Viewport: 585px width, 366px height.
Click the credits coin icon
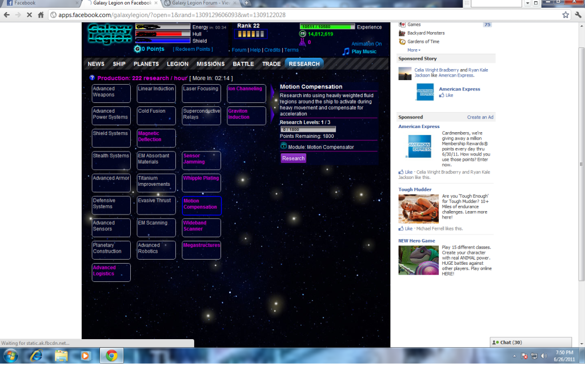tap(303, 34)
